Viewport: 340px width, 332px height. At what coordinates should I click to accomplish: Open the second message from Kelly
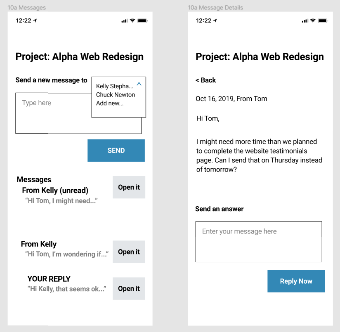coord(129,252)
